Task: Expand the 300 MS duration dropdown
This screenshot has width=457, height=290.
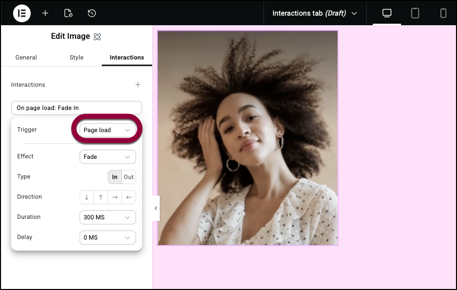Action: [107, 217]
